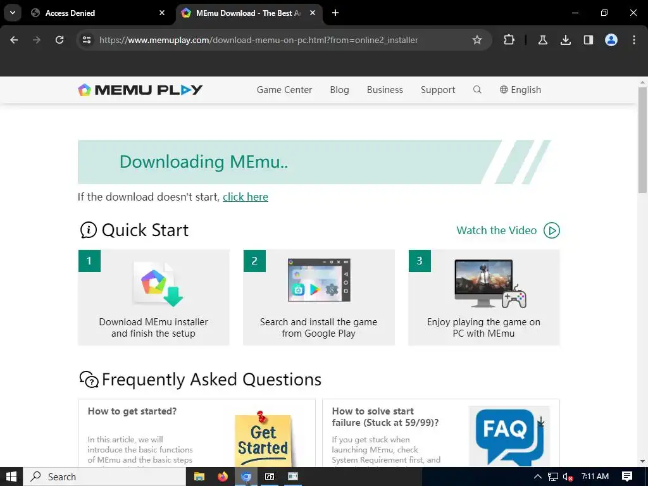
Task: Open the Windows Start menu
Action: [11, 477]
